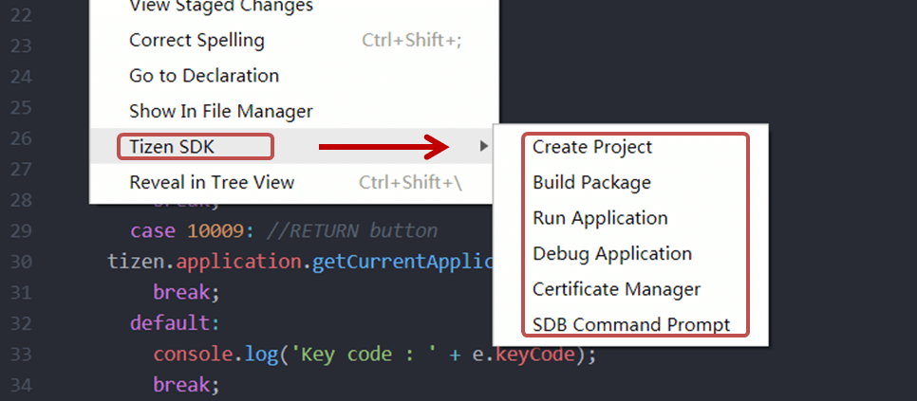Start Debug Application from the submenu
Screen dimensions: 917x401
612,253
